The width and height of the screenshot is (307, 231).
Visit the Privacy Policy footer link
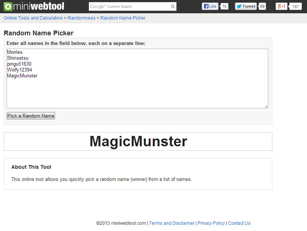[x=211, y=223]
